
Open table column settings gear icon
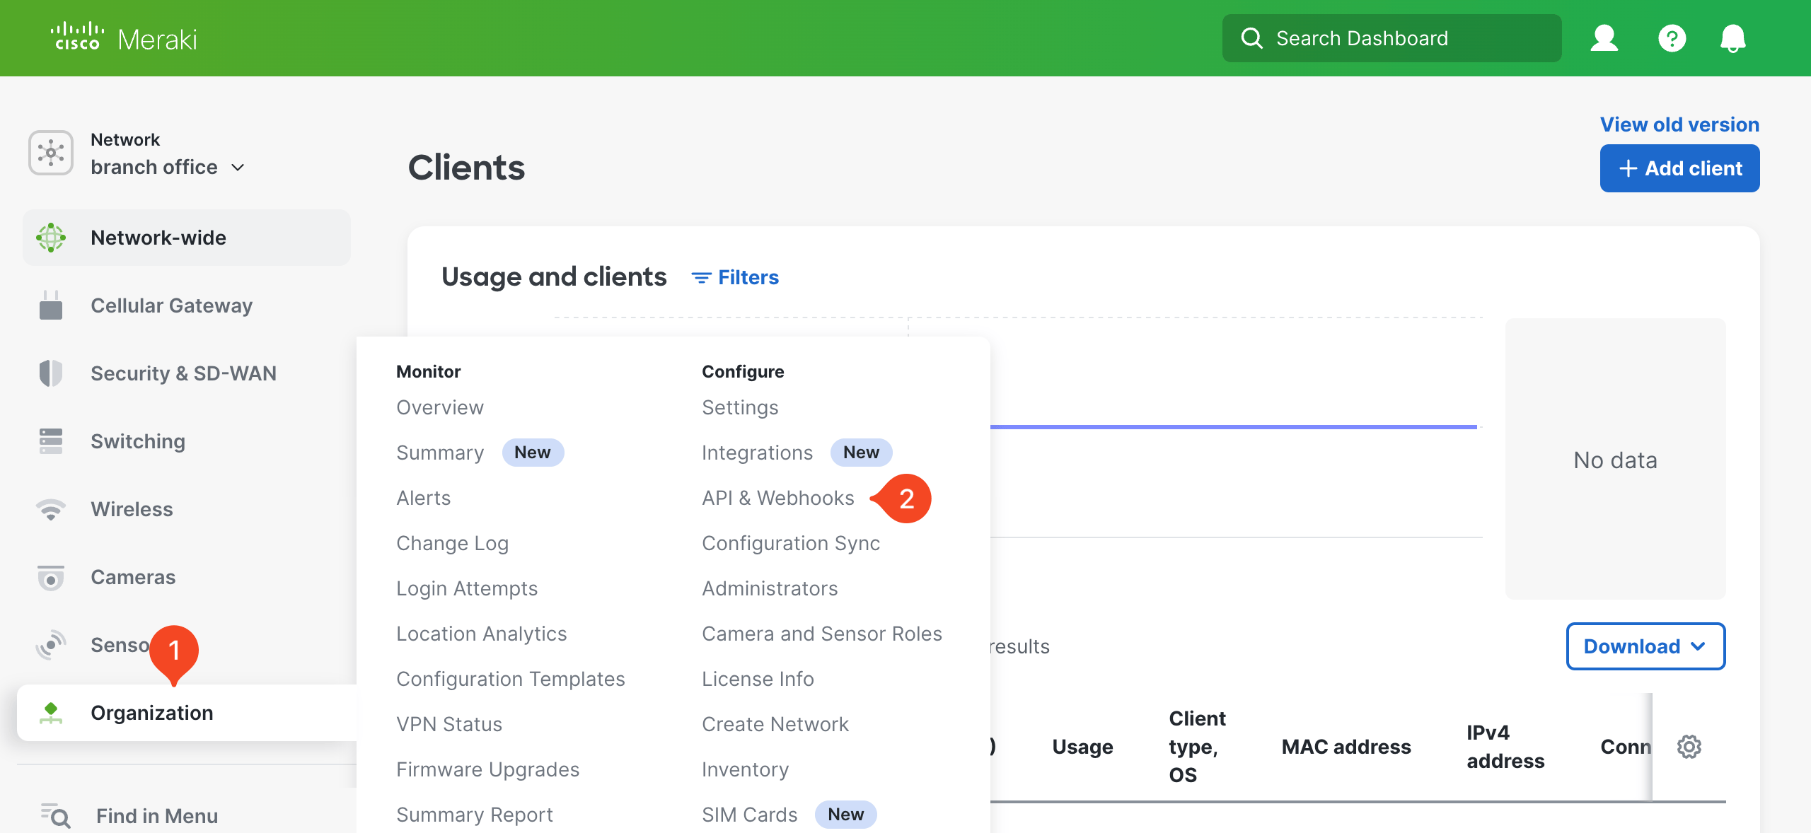click(1689, 747)
